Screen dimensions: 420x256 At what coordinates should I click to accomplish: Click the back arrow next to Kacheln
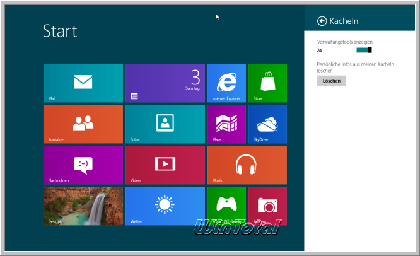[x=322, y=21]
